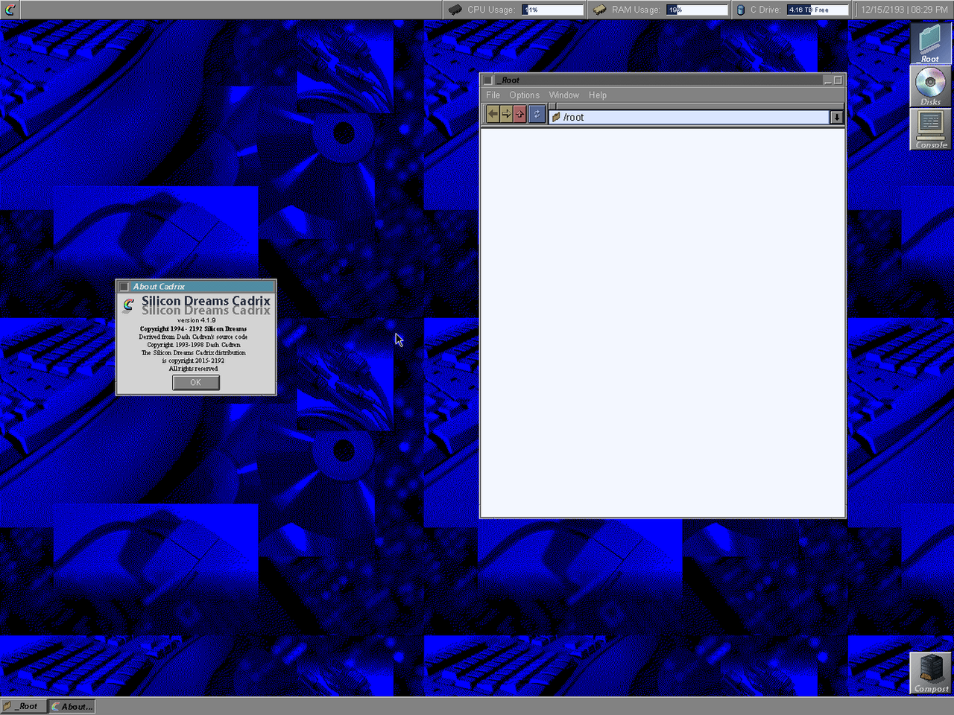Screen dimensions: 954x715
Task: Switch to the _Root taskbar entry
Action: coord(24,706)
